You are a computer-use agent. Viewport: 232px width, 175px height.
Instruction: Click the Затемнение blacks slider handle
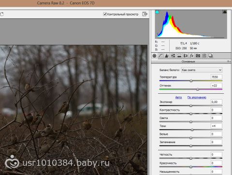point(191,146)
